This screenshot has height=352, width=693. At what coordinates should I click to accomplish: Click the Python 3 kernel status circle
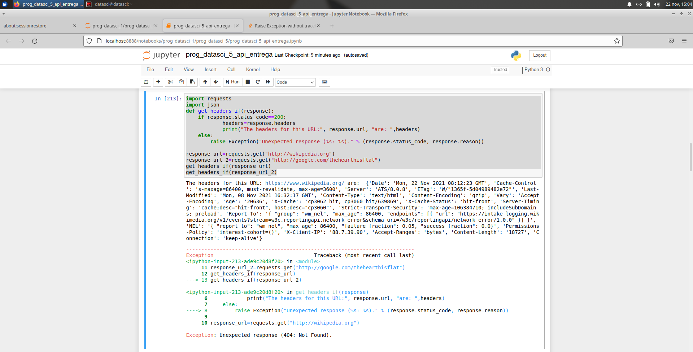pos(548,70)
